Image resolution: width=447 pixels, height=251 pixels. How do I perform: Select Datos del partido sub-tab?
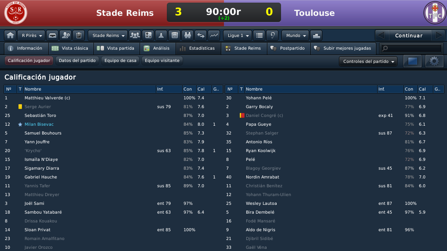[77, 61]
